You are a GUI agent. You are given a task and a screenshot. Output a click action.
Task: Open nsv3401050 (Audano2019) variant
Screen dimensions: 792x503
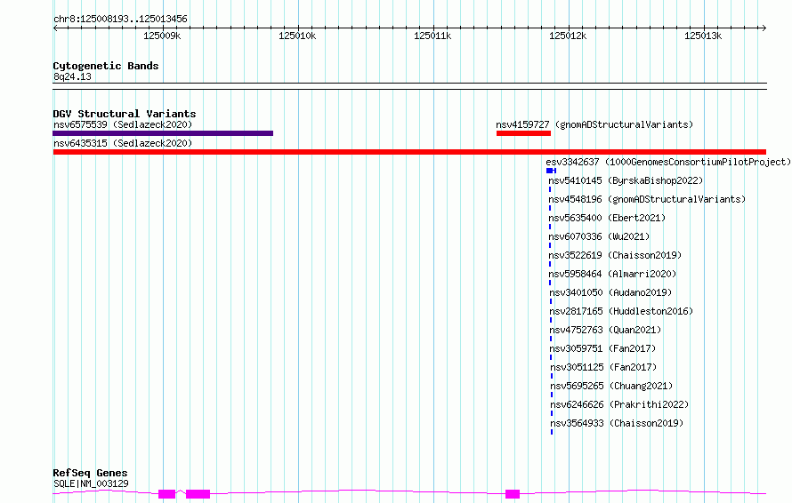click(610, 292)
